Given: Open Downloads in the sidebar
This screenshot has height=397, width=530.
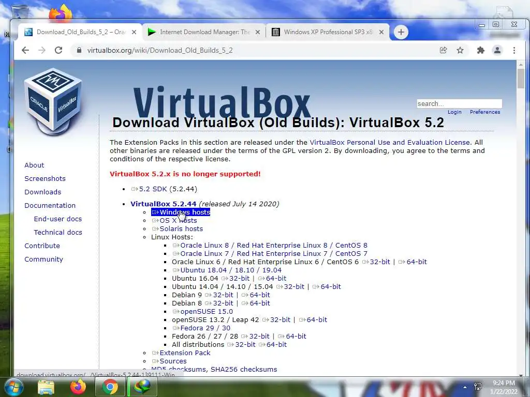Looking at the screenshot, I should pos(42,192).
